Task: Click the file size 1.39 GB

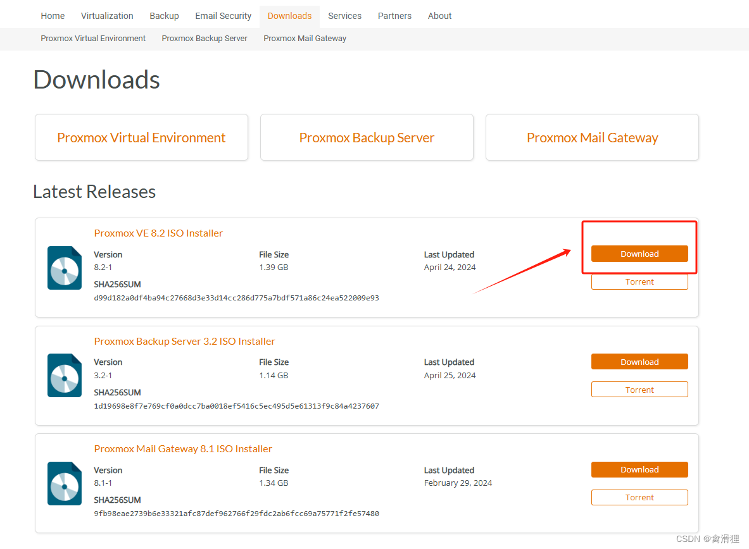Action: pos(274,268)
